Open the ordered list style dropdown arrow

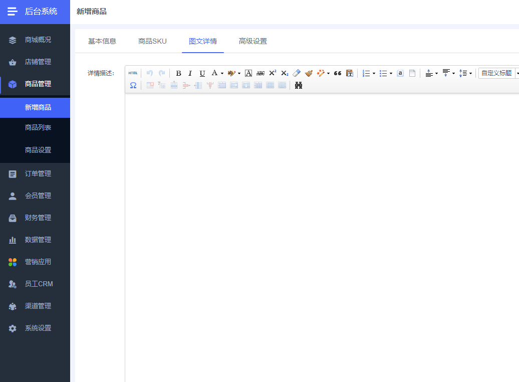click(374, 74)
